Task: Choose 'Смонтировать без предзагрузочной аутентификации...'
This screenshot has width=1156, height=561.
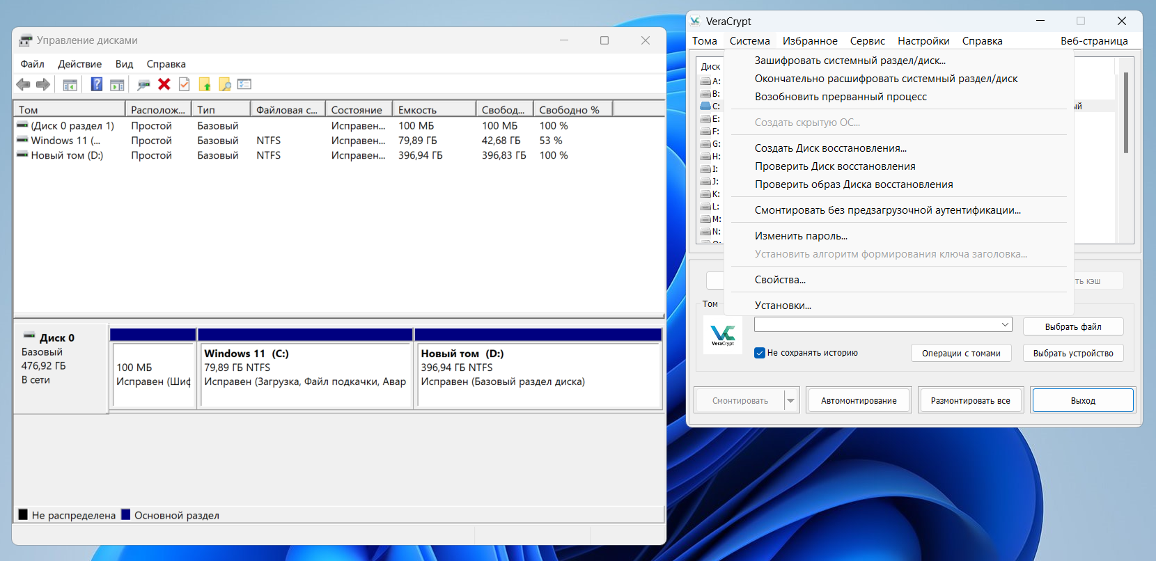Action: point(898,210)
